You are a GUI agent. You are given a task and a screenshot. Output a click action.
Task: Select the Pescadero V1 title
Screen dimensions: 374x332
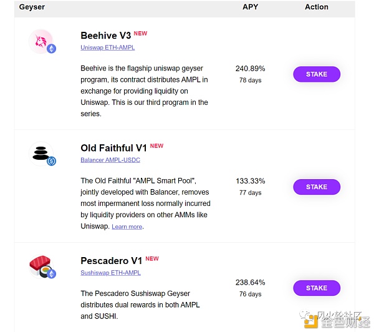pos(111,261)
